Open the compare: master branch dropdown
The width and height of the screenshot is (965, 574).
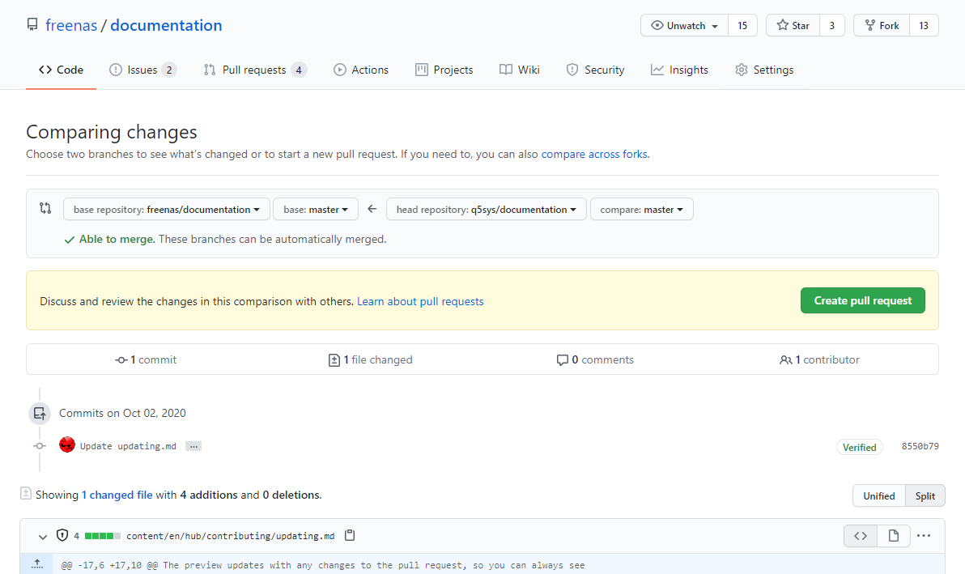click(641, 210)
